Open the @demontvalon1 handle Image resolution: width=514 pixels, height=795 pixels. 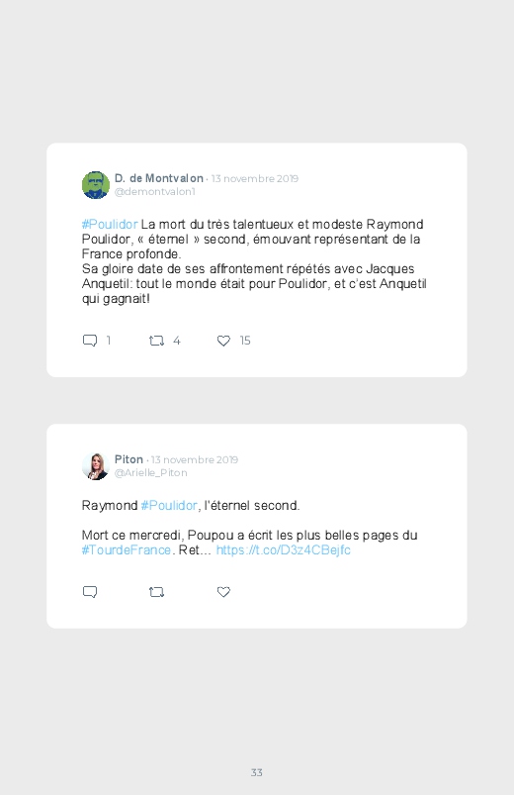pos(154,192)
